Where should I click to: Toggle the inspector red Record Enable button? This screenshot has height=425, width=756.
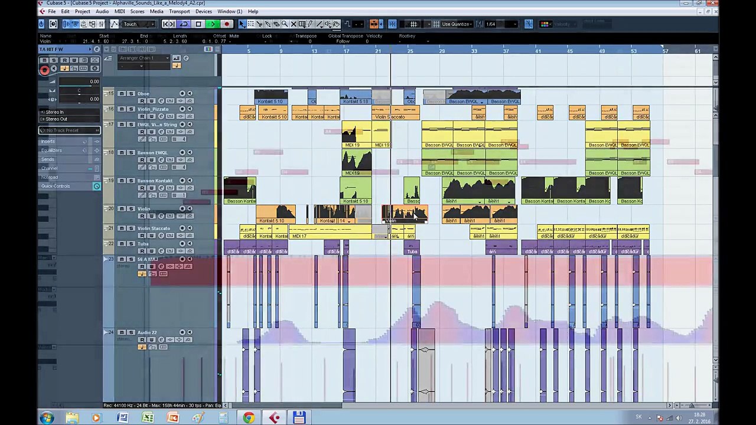point(44,70)
